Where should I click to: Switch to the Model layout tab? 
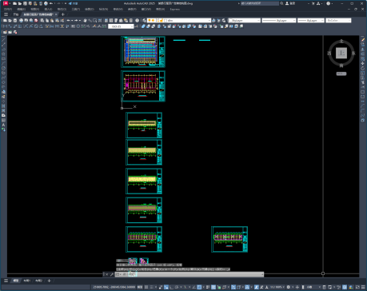(x=16, y=281)
